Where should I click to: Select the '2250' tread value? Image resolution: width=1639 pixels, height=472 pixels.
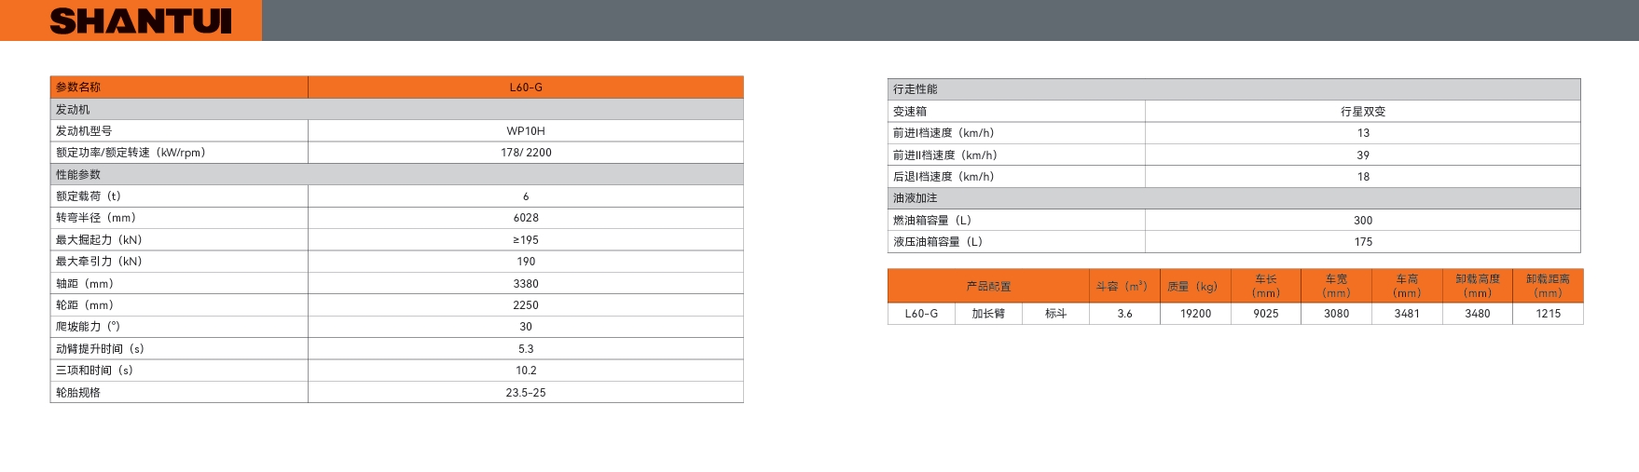click(x=526, y=305)
